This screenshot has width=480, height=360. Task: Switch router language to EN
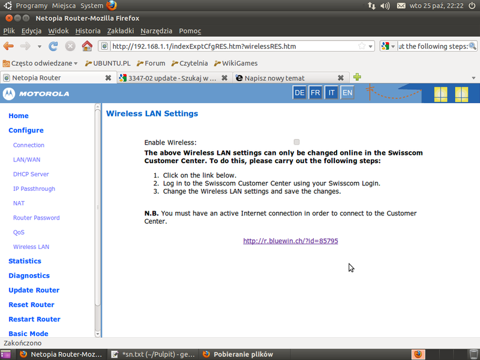[347, 93]
